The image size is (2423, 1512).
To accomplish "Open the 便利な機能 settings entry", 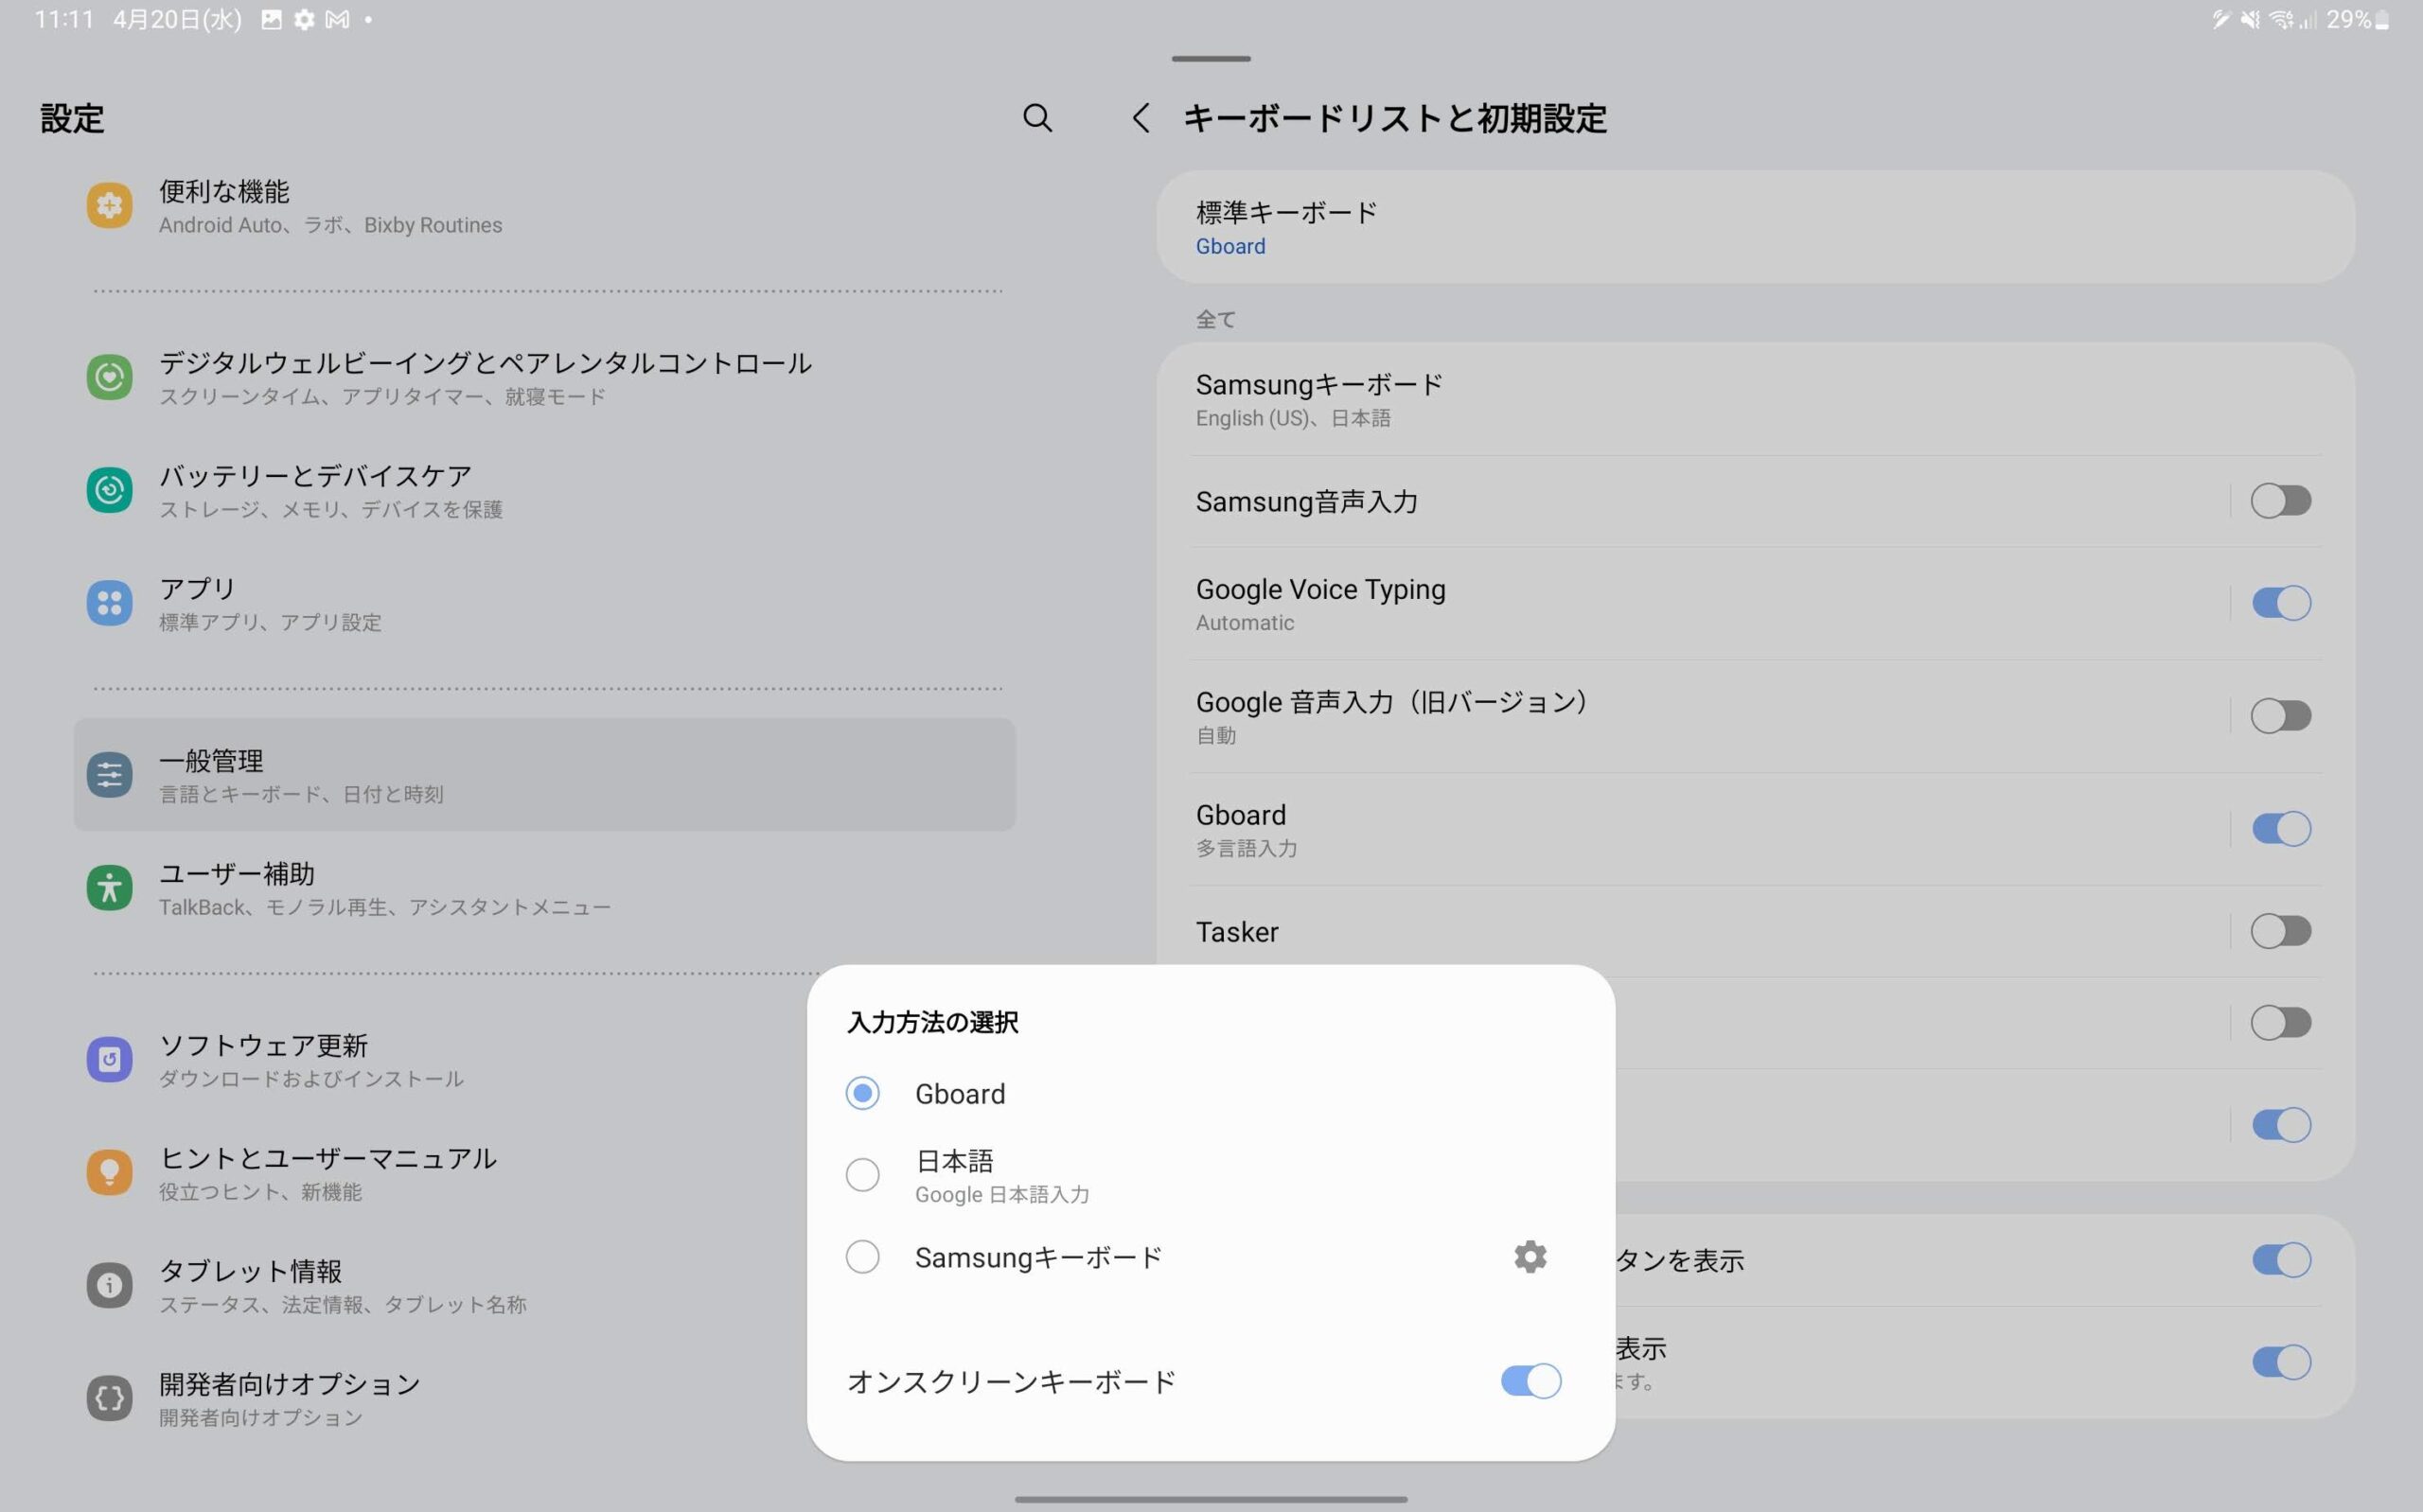I will 545,205.
